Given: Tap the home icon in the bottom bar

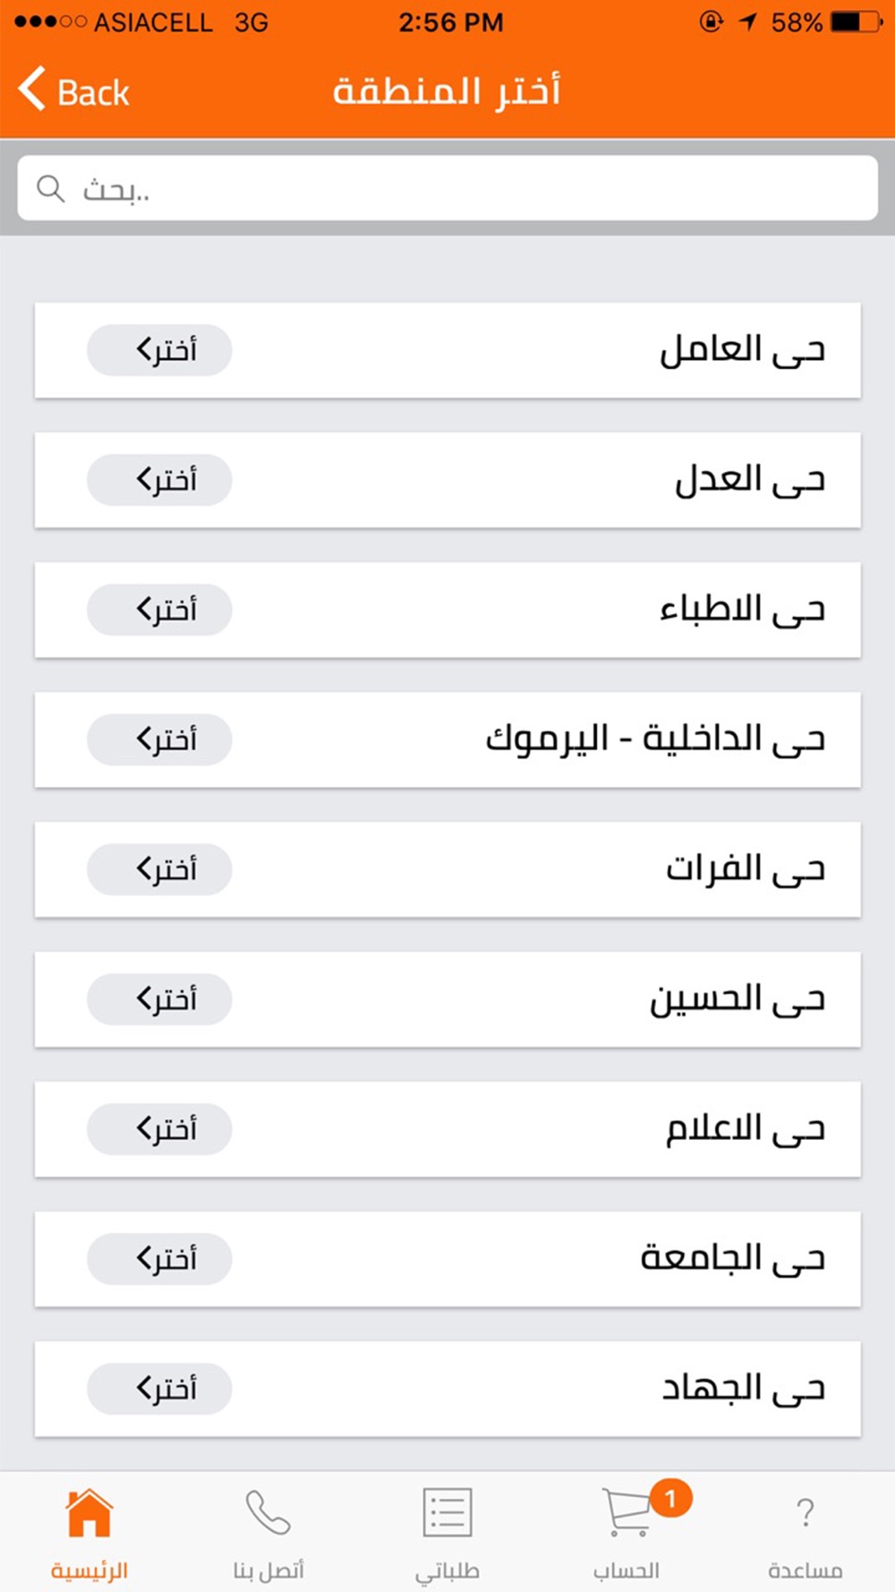Looking at the screenshot, I should (89, 1512).
